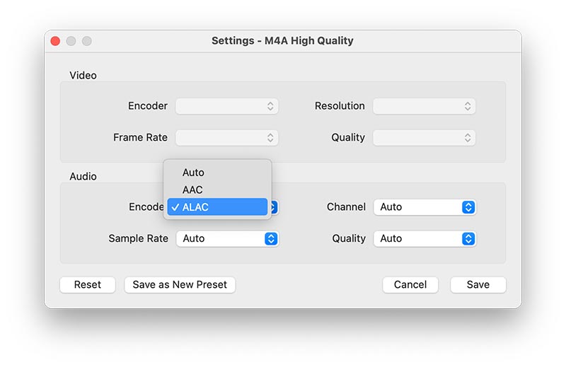Screen dimensions: 566x367
Task: Open the Audio Quality dropdown
Action: (425, 238)
